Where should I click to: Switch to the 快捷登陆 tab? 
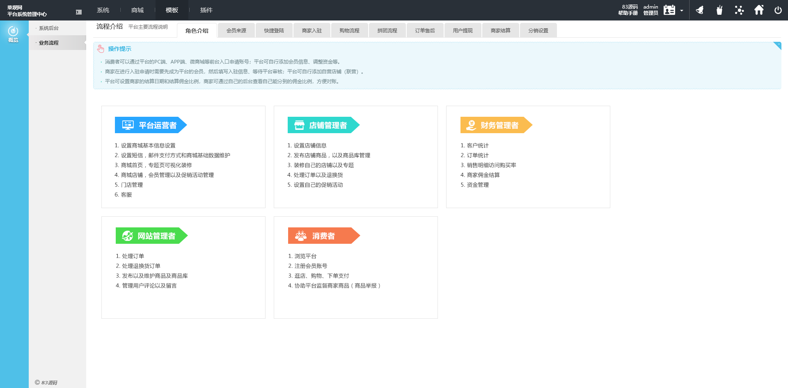click(x=274, y=31)
